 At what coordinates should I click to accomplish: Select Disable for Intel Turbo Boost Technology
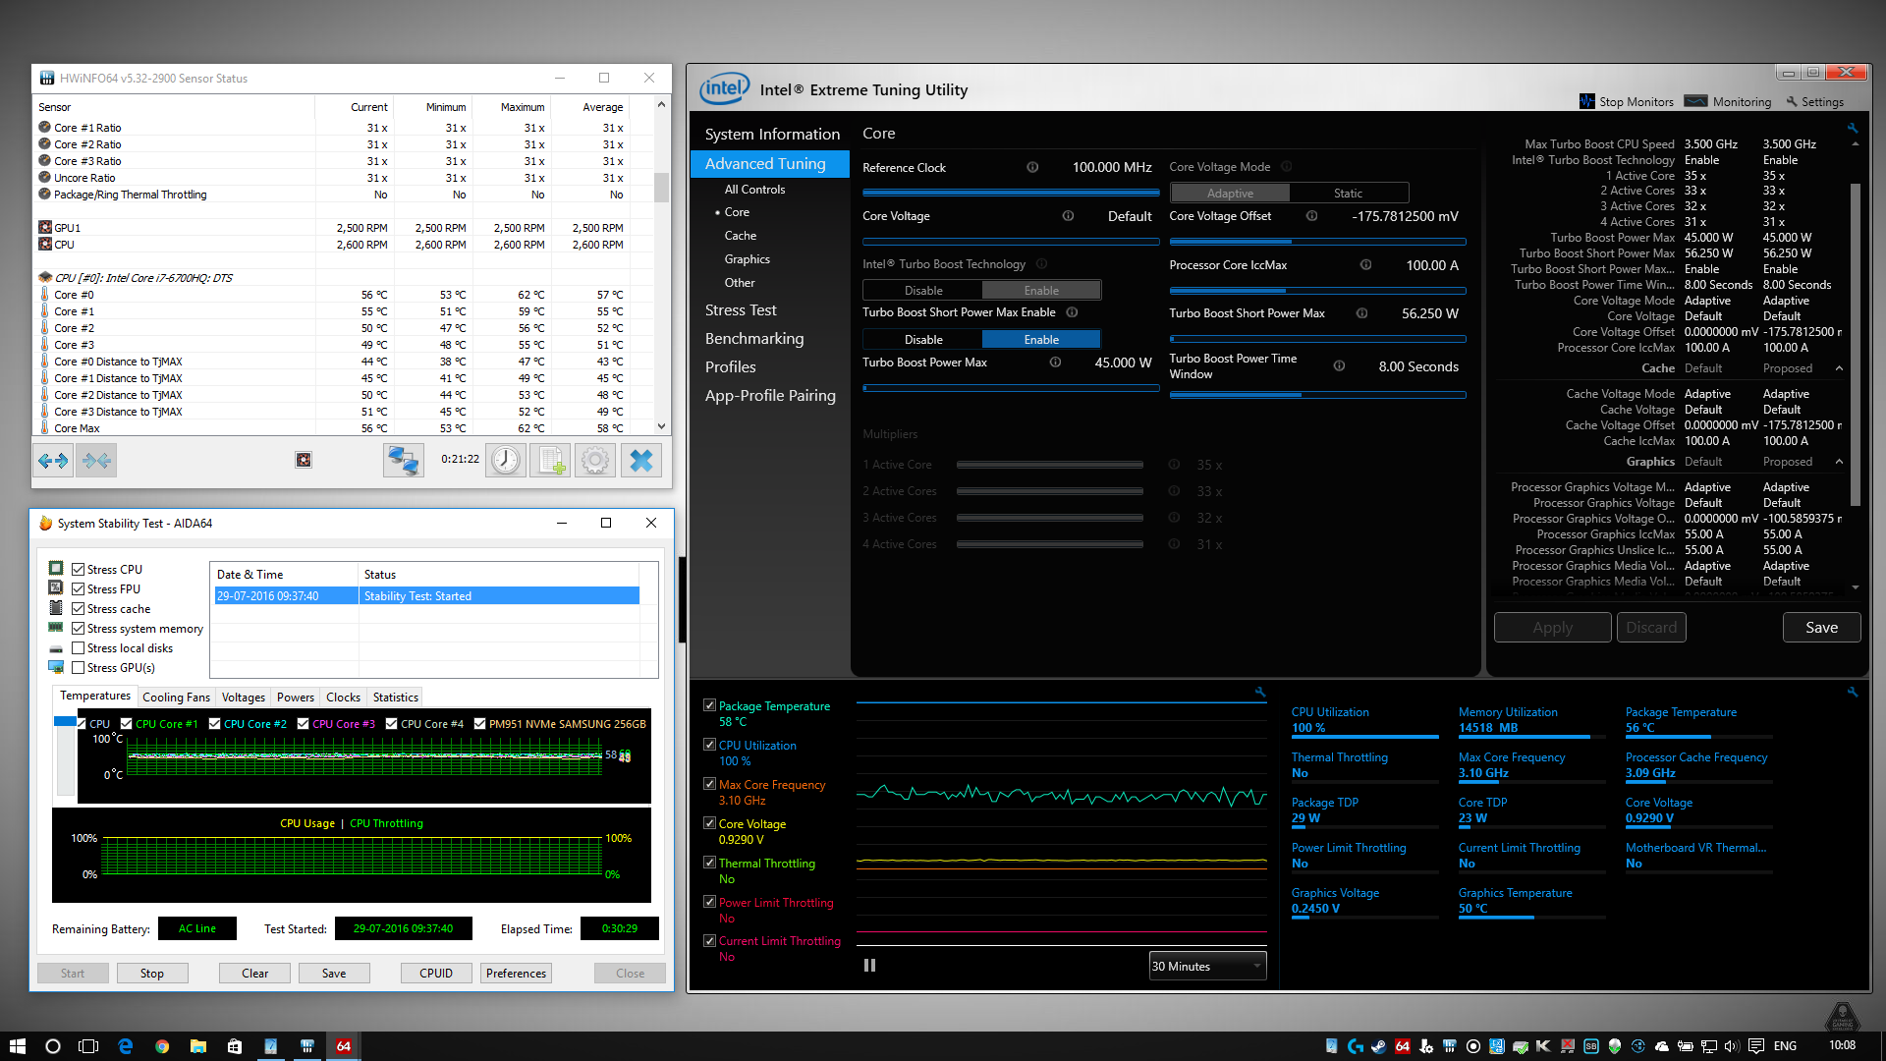coord(923,291)
